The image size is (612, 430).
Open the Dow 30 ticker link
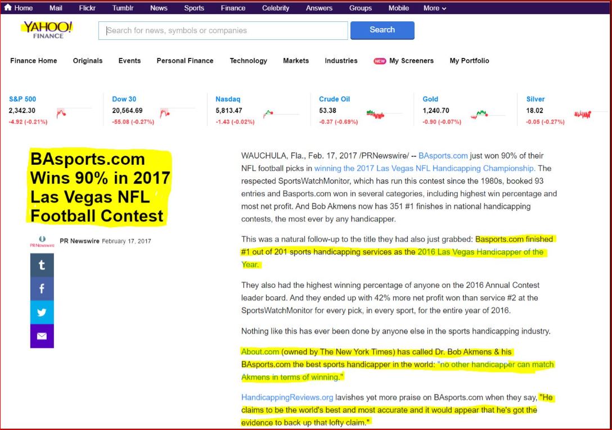coord(124,99)
